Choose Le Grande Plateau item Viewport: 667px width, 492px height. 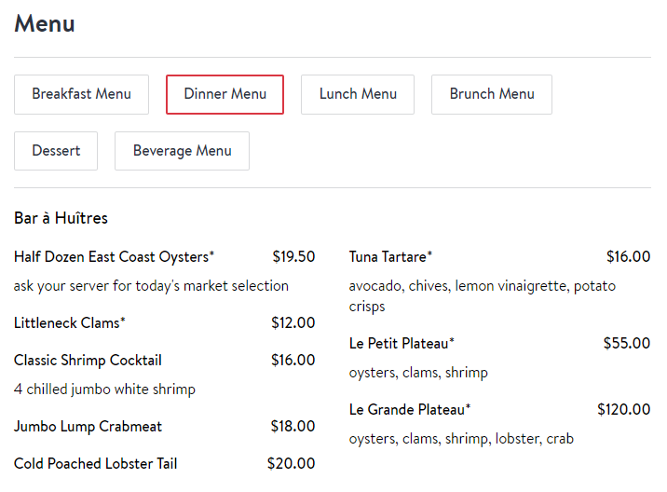410,409
